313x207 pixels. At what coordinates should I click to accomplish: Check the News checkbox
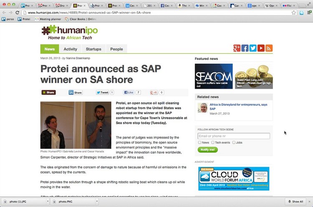point(199,142)
